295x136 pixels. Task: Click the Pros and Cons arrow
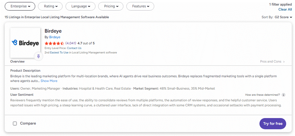pos(284,62)
